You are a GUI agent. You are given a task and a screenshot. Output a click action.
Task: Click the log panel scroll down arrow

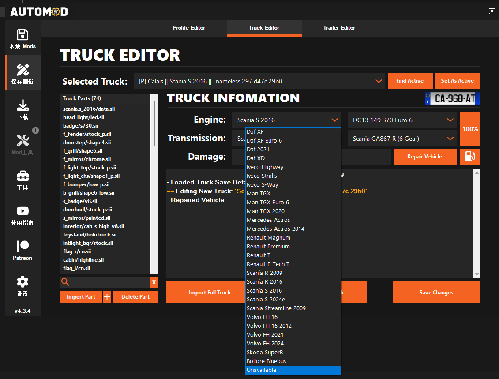click(476, 274)
